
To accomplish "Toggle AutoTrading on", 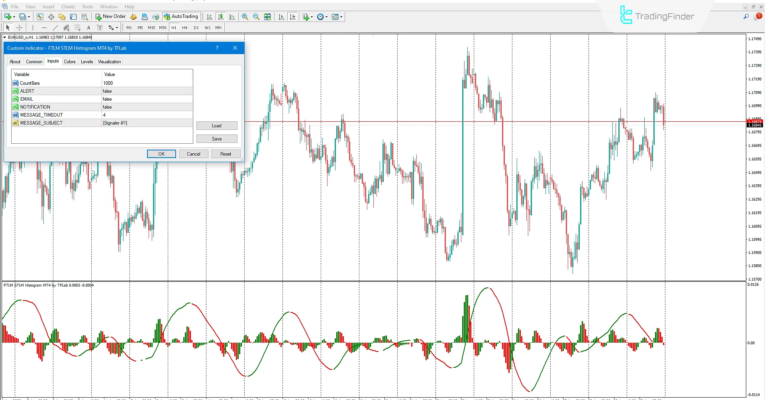I will 181,16.
